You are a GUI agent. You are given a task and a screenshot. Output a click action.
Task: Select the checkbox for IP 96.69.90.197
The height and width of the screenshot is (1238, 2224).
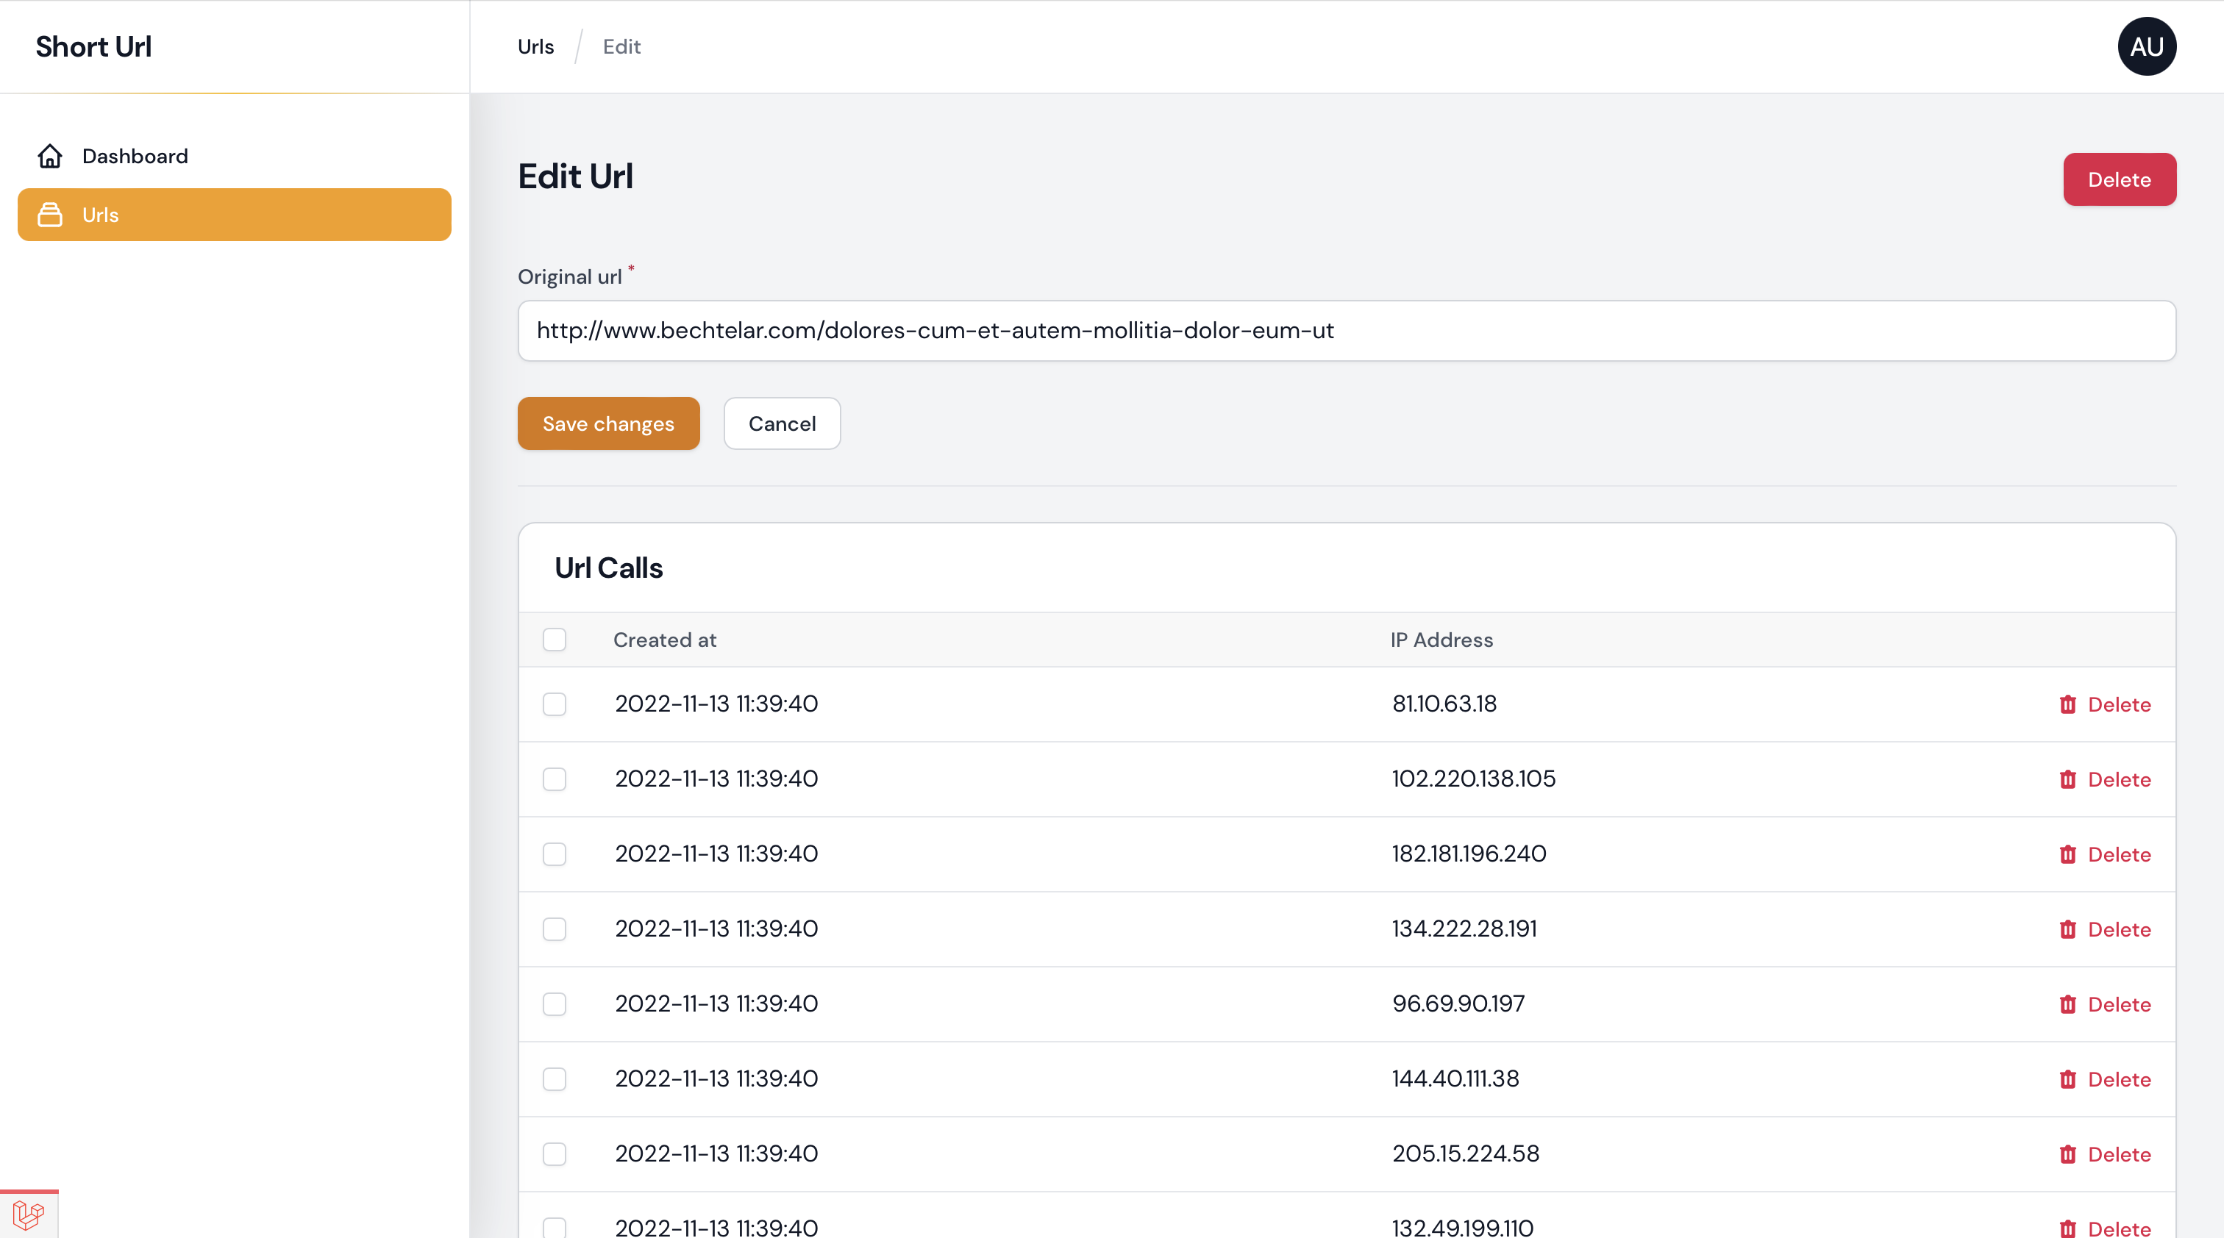(555, 1004)
